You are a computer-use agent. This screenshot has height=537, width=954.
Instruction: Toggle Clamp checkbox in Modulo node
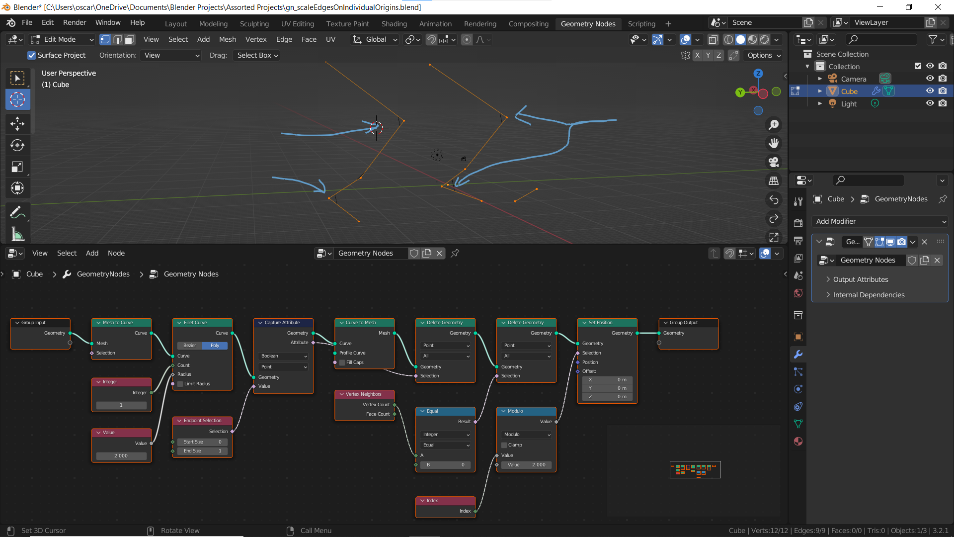pos(504,445)
